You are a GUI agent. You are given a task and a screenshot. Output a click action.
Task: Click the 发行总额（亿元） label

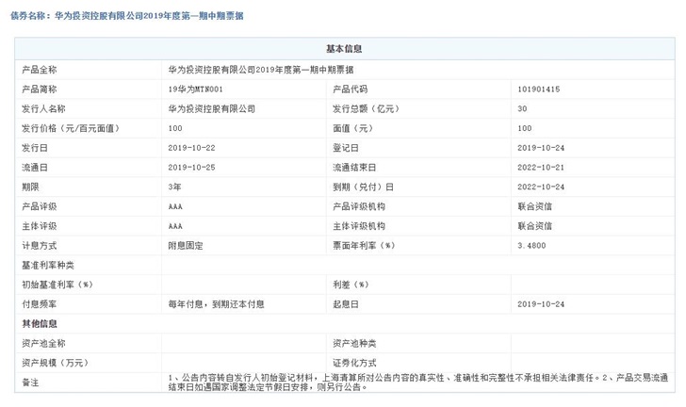367,108
